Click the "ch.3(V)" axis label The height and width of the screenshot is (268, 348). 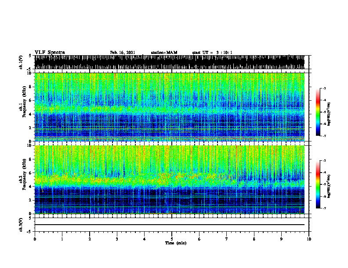point(21,225)
